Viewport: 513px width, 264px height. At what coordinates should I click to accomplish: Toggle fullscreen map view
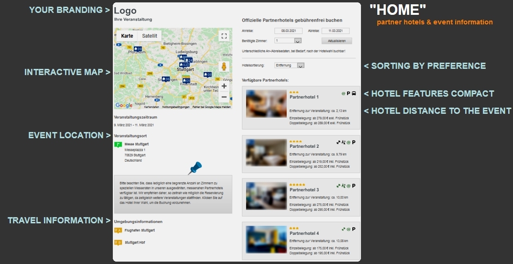[224, 36]
